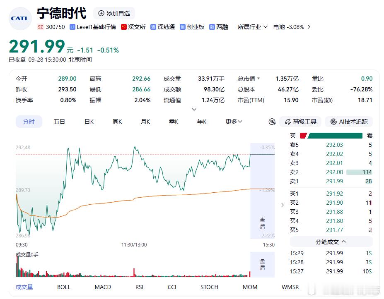Click the 买2 price 291.90

[335, 203]
